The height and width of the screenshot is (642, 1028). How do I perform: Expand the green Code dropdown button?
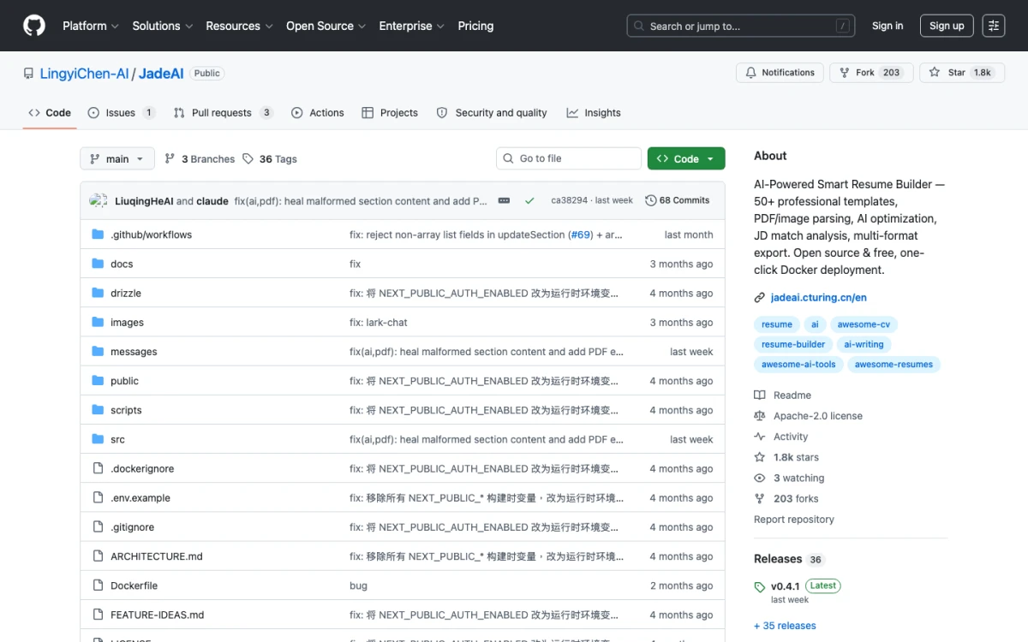click(686, 158)
